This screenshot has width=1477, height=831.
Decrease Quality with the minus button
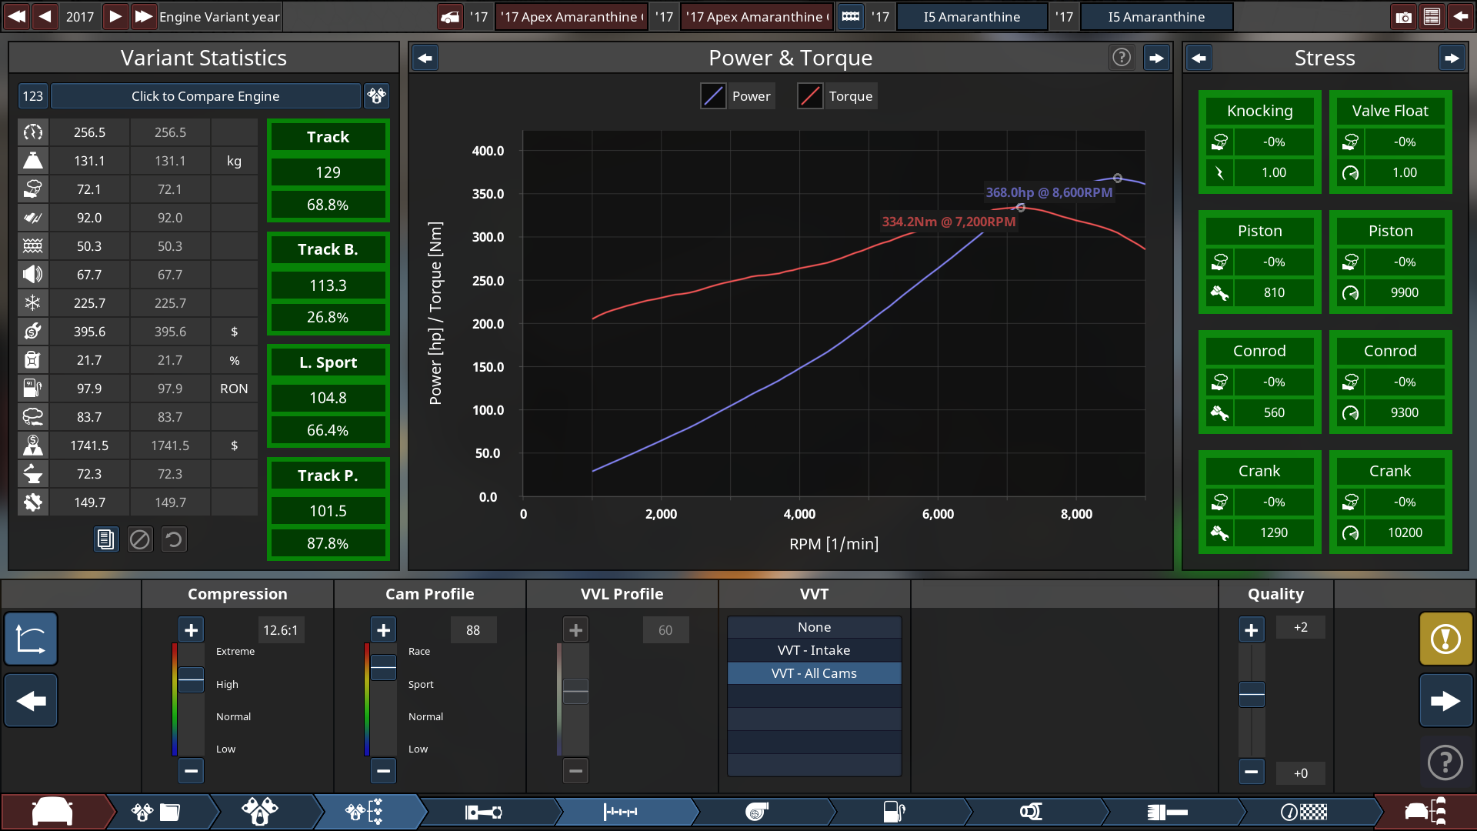[x=1252, y=772]
